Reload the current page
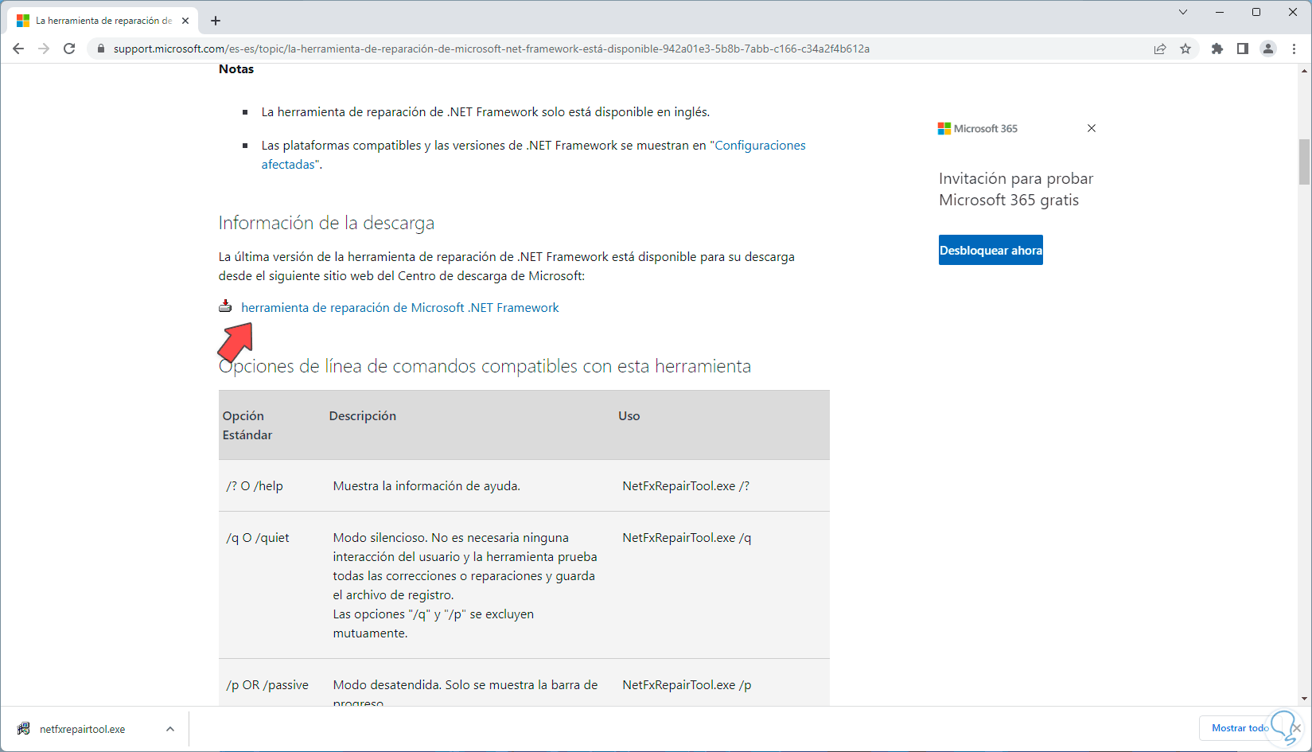 69,49
